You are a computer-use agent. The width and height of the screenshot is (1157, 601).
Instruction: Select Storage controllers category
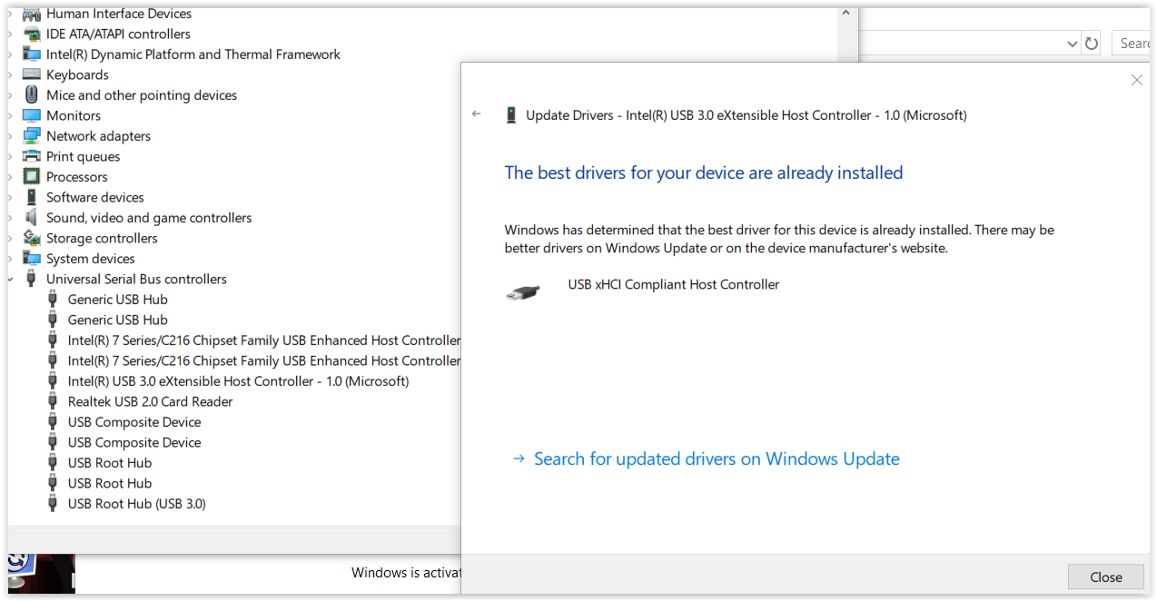pyautogui.click(x=102, y=238)
